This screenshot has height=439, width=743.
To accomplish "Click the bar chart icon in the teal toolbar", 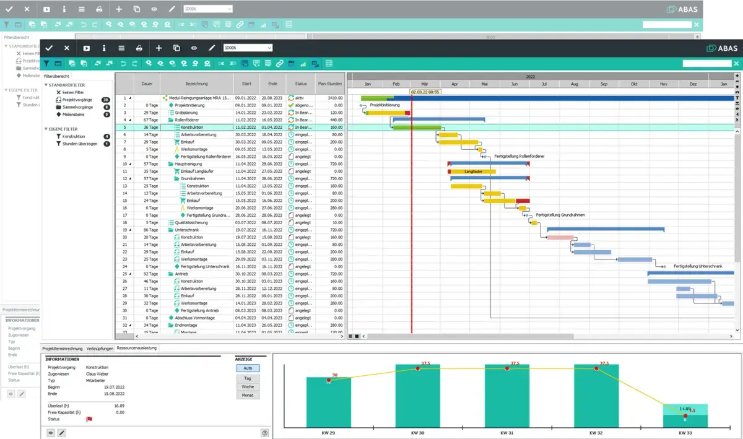I will point(303,63).
